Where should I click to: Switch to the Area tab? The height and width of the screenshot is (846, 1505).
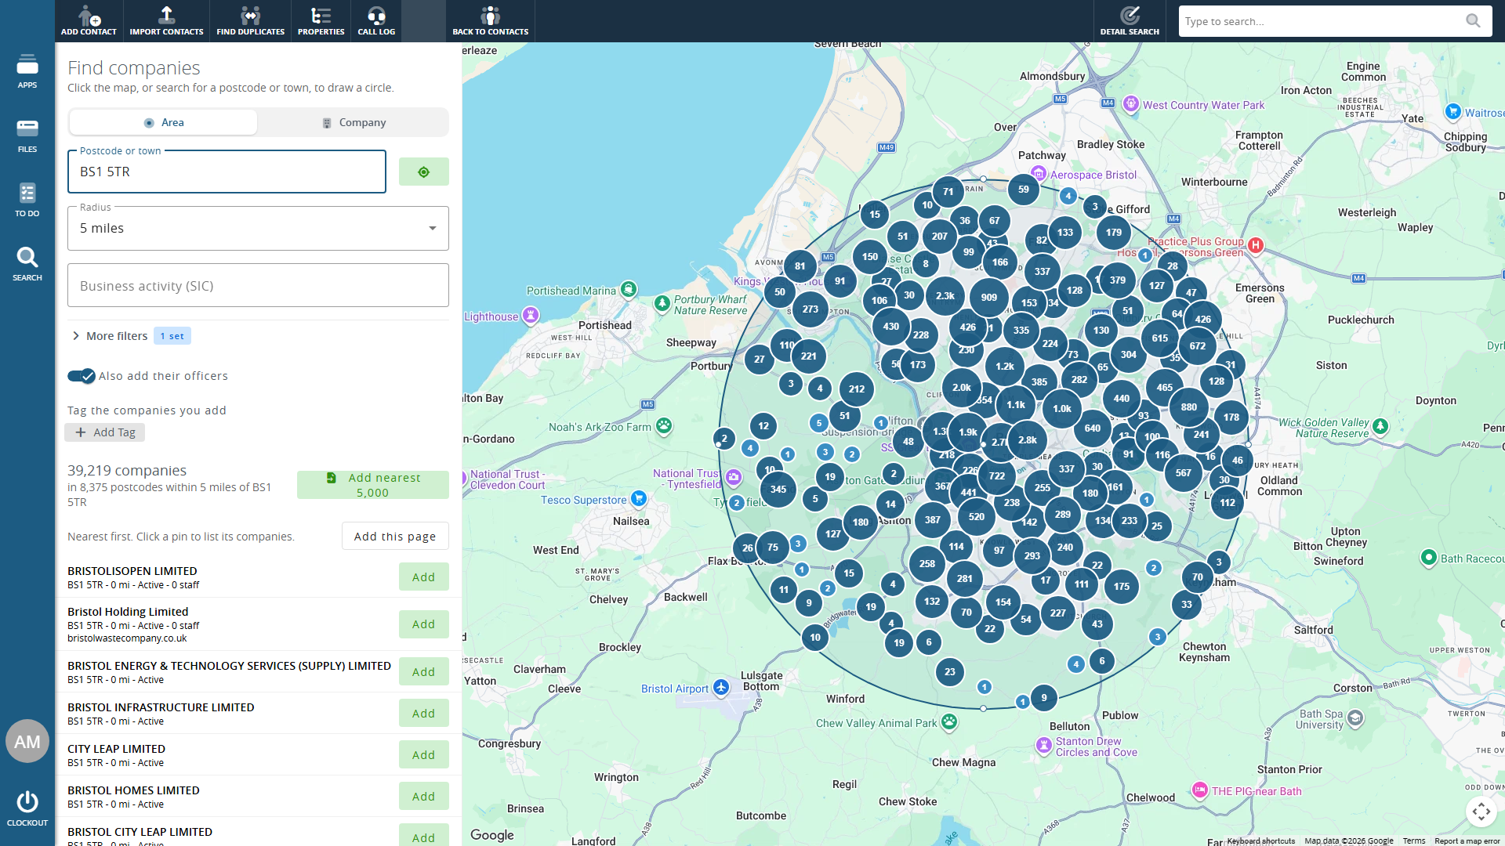tap(163, 123)
